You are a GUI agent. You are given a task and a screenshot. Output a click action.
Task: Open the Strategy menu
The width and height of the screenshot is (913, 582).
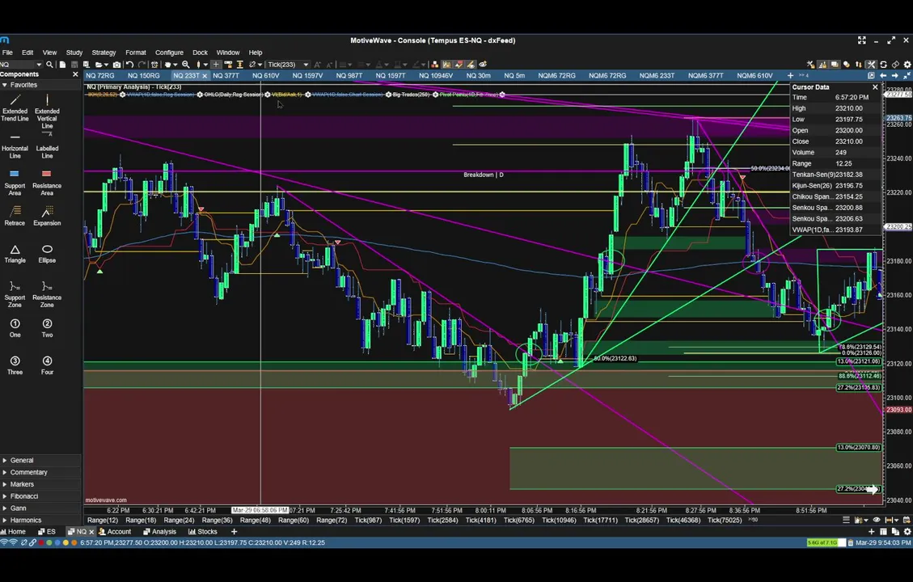tap(104, 53)
